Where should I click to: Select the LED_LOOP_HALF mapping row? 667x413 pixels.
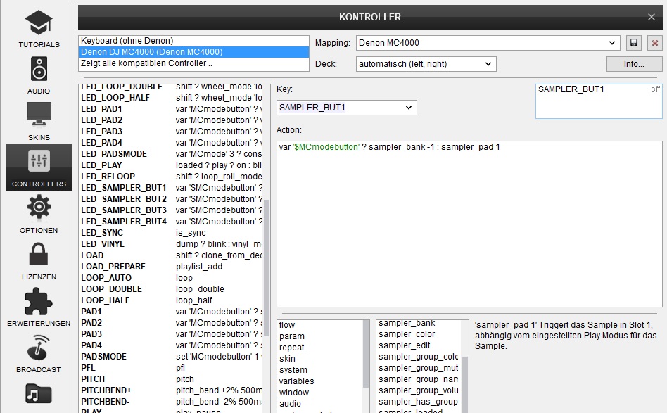[172, 98]
